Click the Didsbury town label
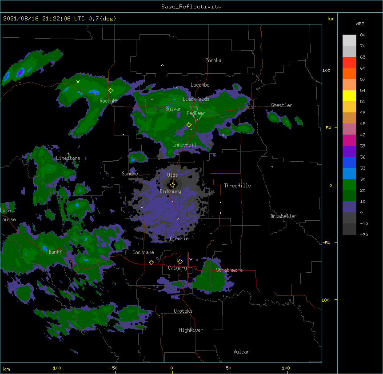 tap(171, 191)
